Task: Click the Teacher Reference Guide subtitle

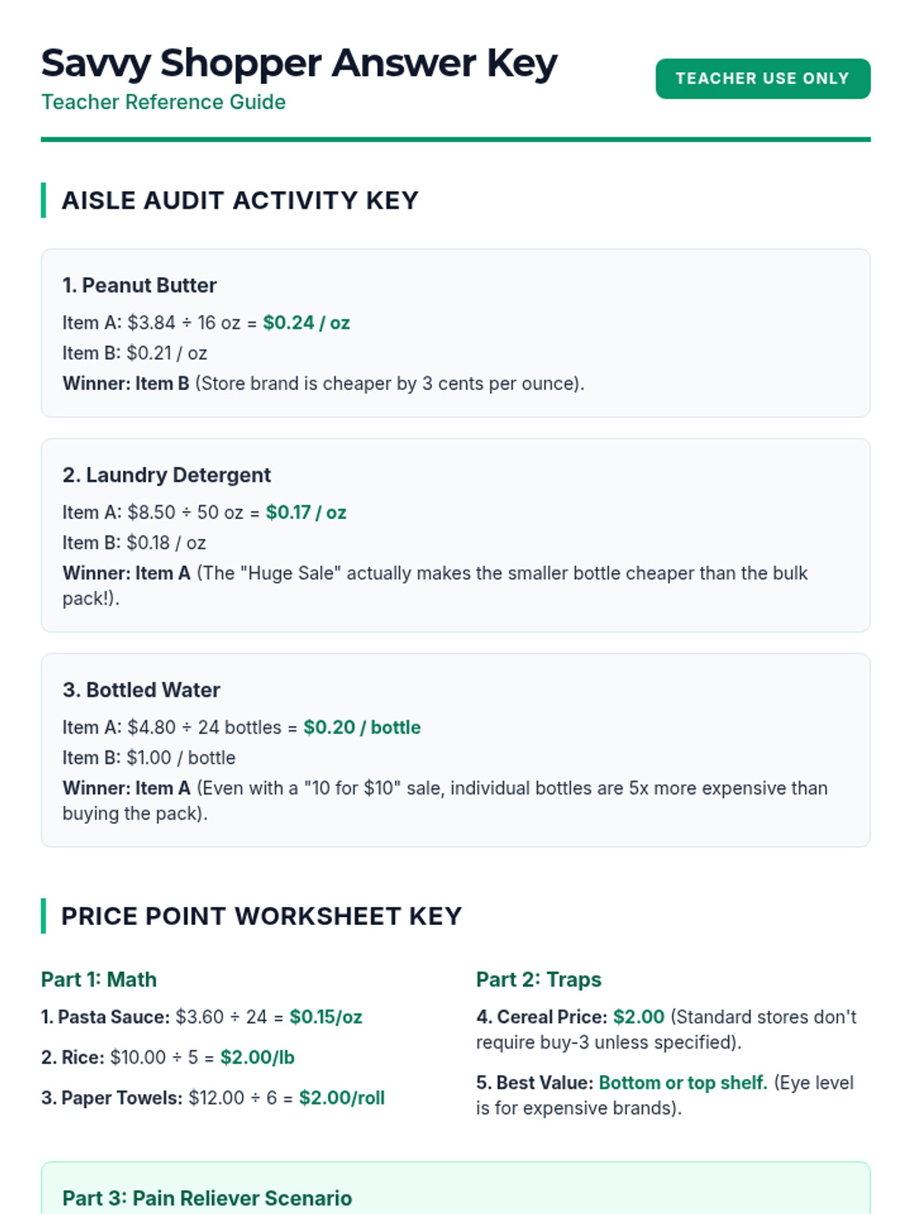Action: point(163,102)
